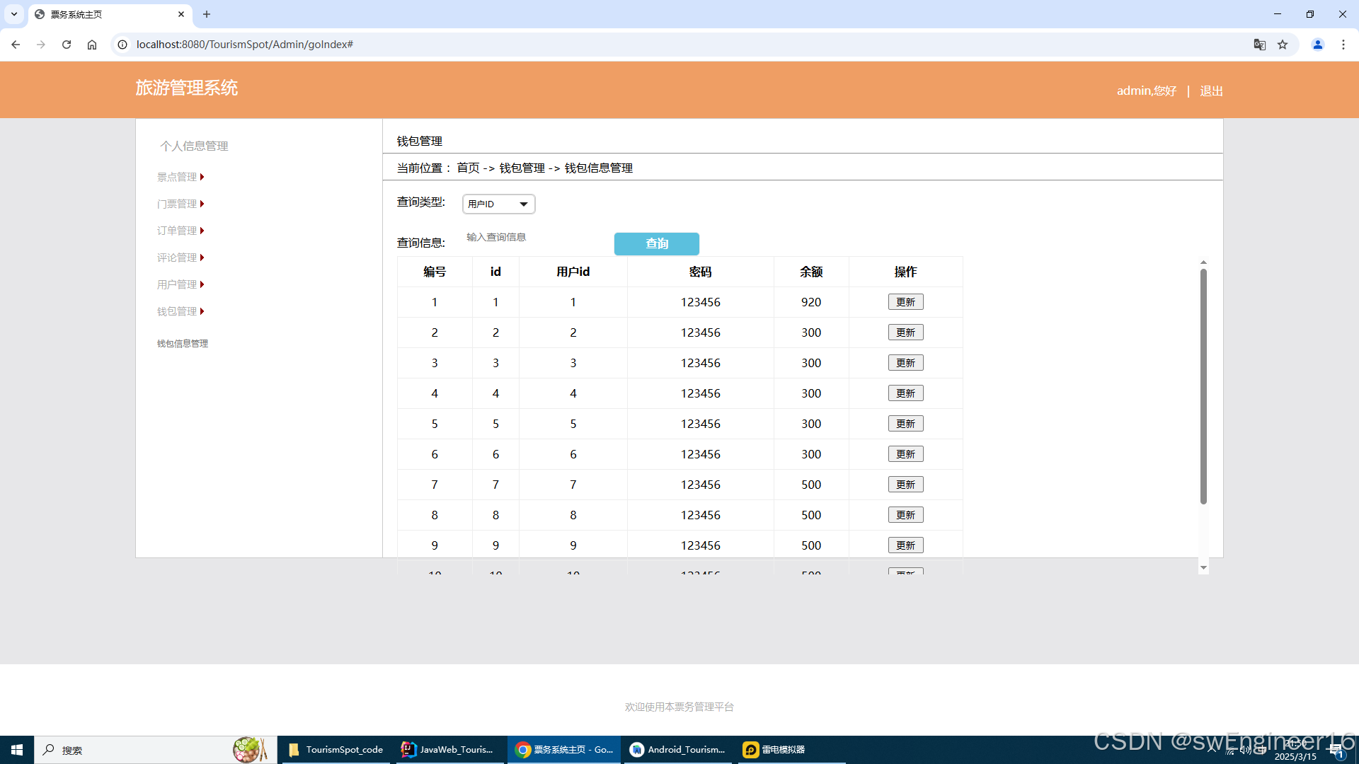Image resolution: width=1359 pixels, height=764 pixels.
Task: Open a new browser tab
Action: point(207,14)
